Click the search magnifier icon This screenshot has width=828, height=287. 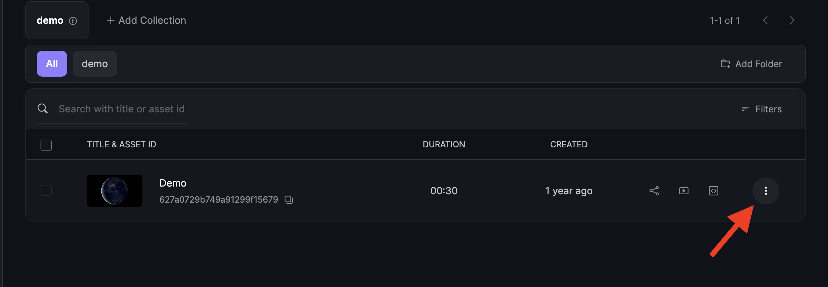[x=43, y=108]
